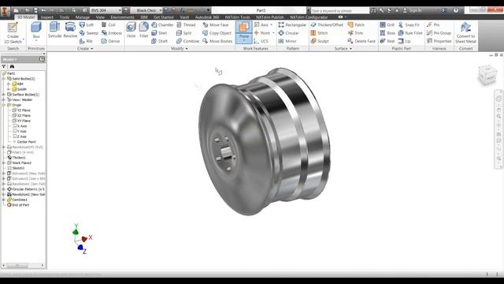Image resolution: width=504 pixels, height=284 pixels.
Task: Expand the Create panel dropdown
Action: coord(85,49)
